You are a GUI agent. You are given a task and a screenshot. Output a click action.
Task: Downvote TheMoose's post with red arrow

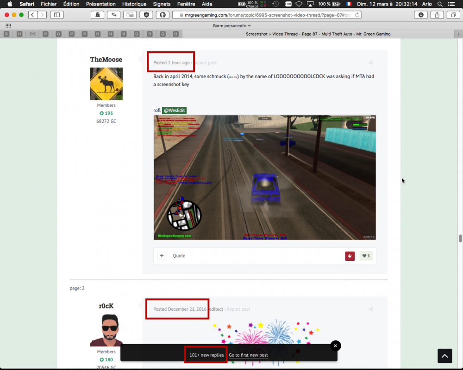point(350,256)
